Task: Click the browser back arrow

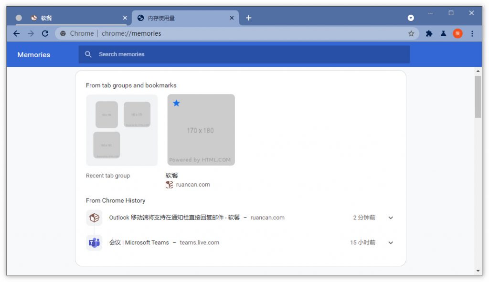Action: click(x=17, y=33)
